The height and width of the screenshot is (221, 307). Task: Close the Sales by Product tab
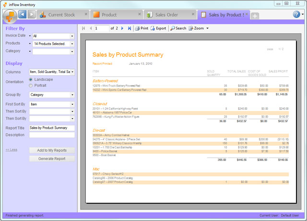pos(247,14)
